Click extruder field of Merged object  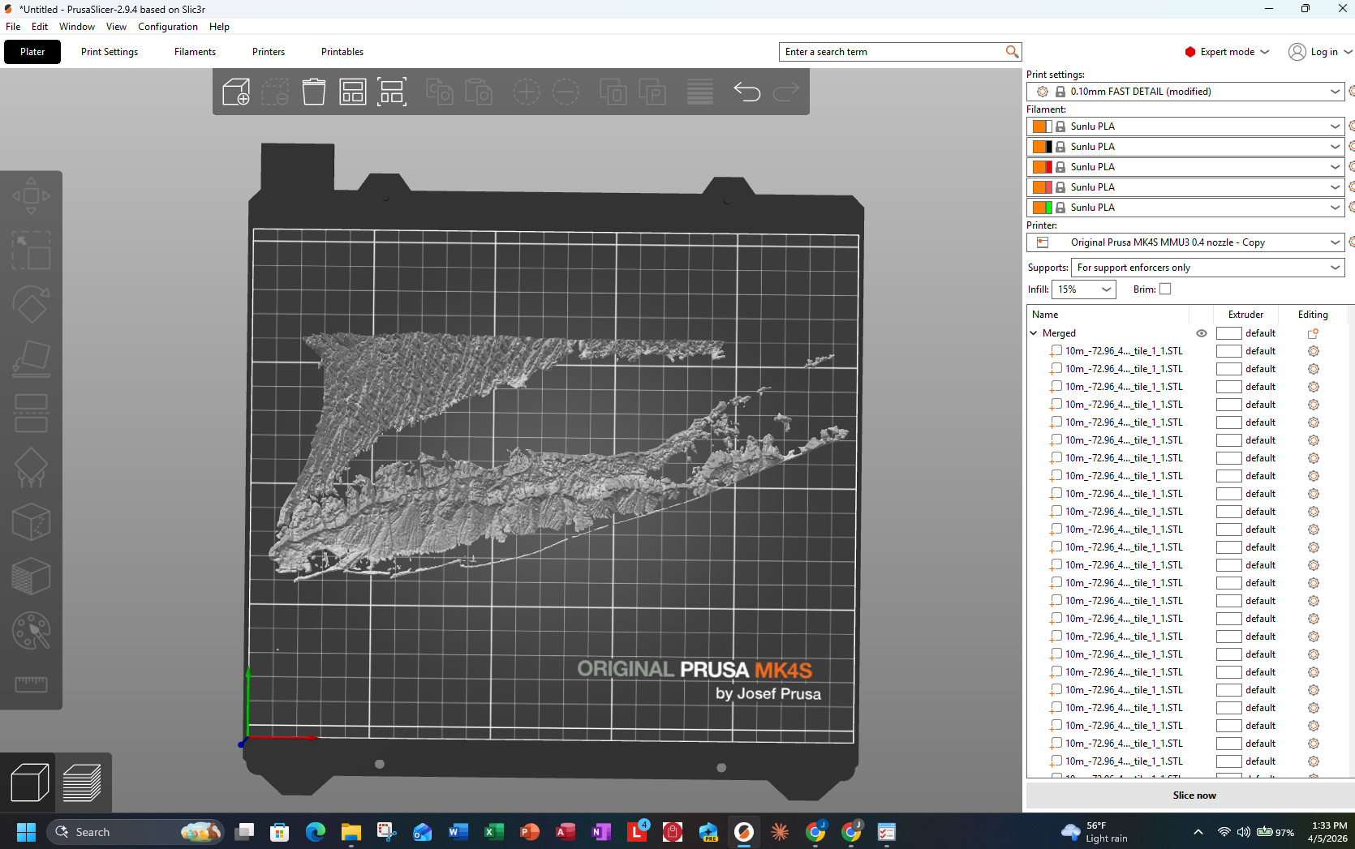pyautogui.click(x=1246, y=333)
